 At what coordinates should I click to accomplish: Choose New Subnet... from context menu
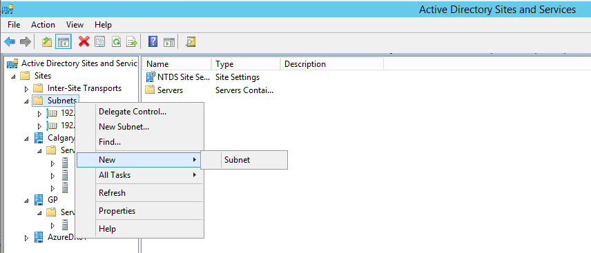(140, 127)
